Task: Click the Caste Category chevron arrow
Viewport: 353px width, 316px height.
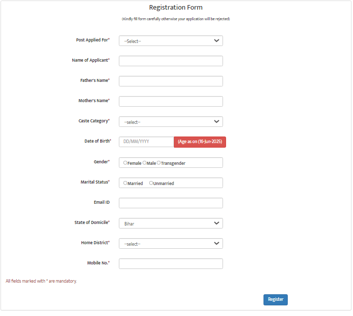Action: pos(216,122)
